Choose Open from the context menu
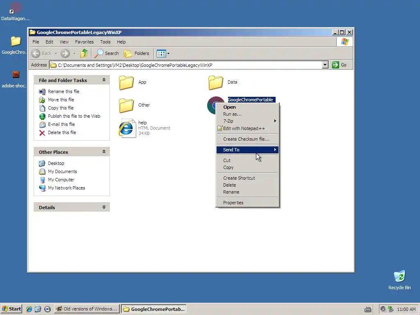The image size is (420, 315). click(x=247, y=107)
